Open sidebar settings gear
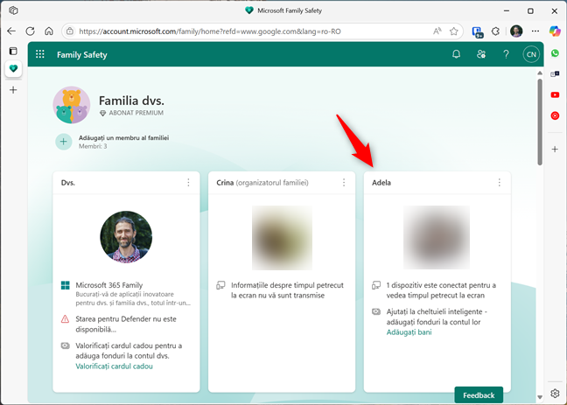567x405 pixels. pos(555,393)
